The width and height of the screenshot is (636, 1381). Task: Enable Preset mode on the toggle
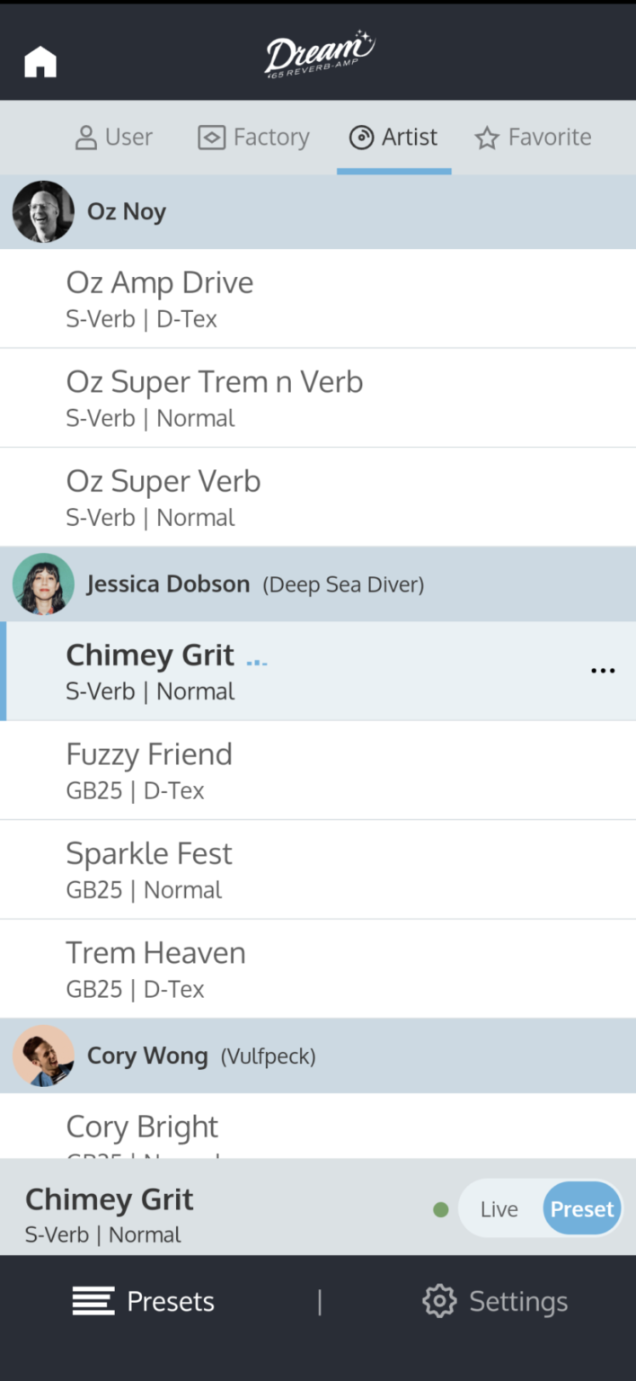click(x=582, y=1209)
